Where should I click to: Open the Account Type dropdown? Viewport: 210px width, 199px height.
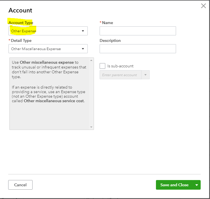(48, 31)
